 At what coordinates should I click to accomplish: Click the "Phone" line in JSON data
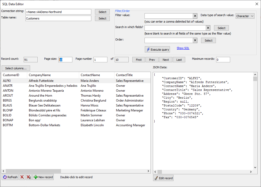183,113
